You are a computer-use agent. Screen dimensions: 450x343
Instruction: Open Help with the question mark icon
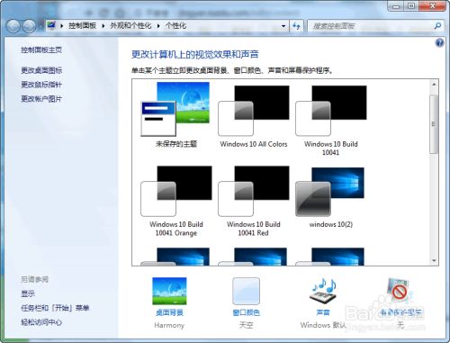(439, 43)
